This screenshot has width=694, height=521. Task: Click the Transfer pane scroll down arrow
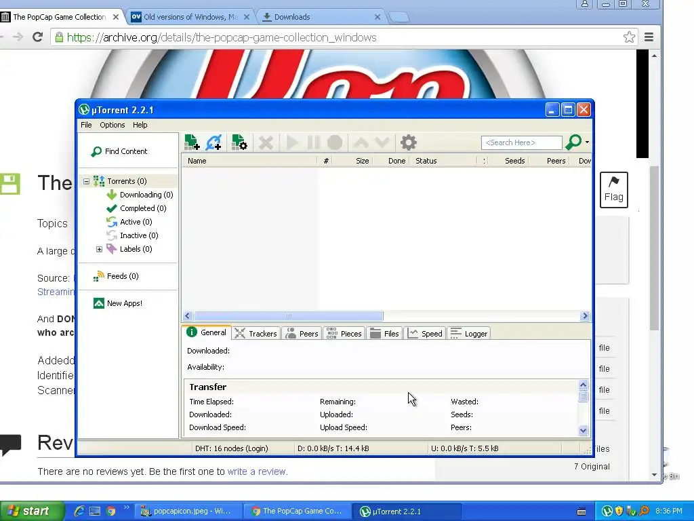point(583,430)
